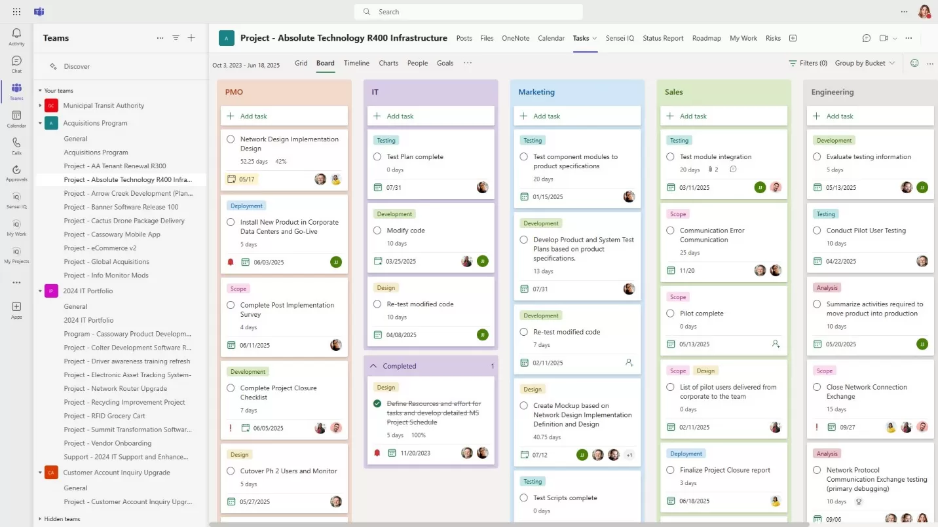Open Project - Network Router Upgrade channel
Image resolution: width=938 pixels, height=527 pixels.
click(115, 388)
